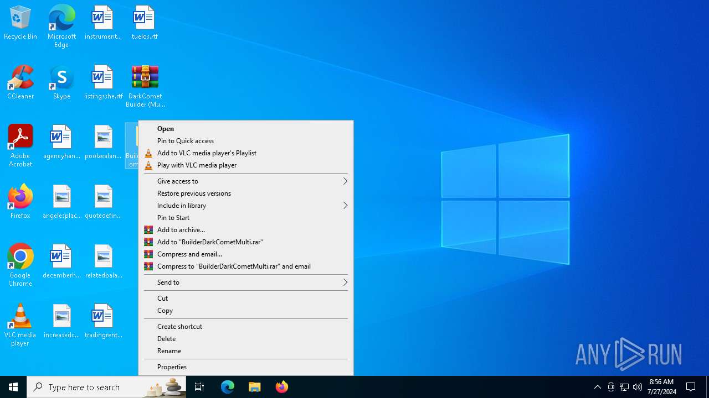This screenshot has height=398, width=709.
Task: Click the taskbar search box
Action: point(106,387)
